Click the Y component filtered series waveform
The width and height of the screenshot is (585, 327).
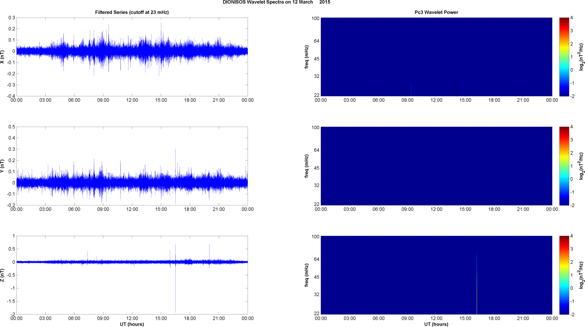pos(132,182)
